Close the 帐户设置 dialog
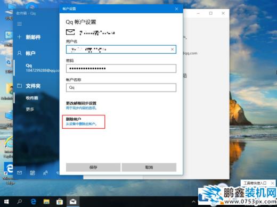The width and height of the screenshot is (277, 207). pos(176,9)
